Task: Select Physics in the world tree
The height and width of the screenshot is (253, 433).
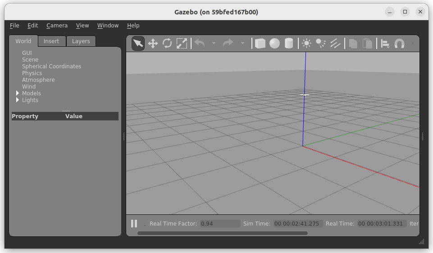Action: [x=32, y=73]
